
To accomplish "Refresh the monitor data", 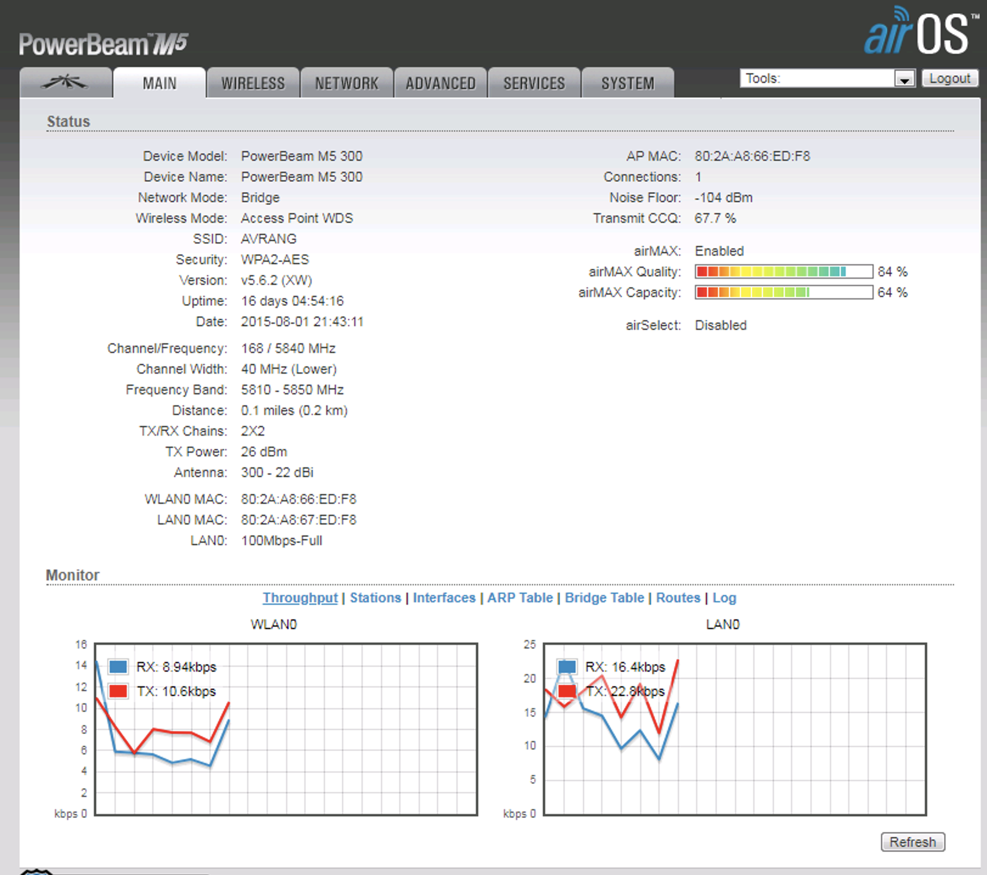I will pyautogui.click(x=913, y=842).
